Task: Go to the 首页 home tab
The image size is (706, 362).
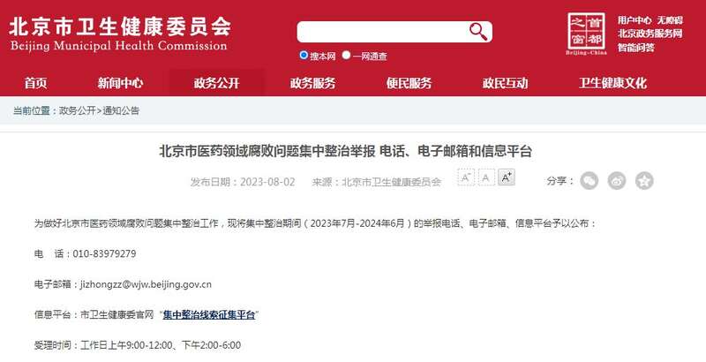Action: pos(35,83)
